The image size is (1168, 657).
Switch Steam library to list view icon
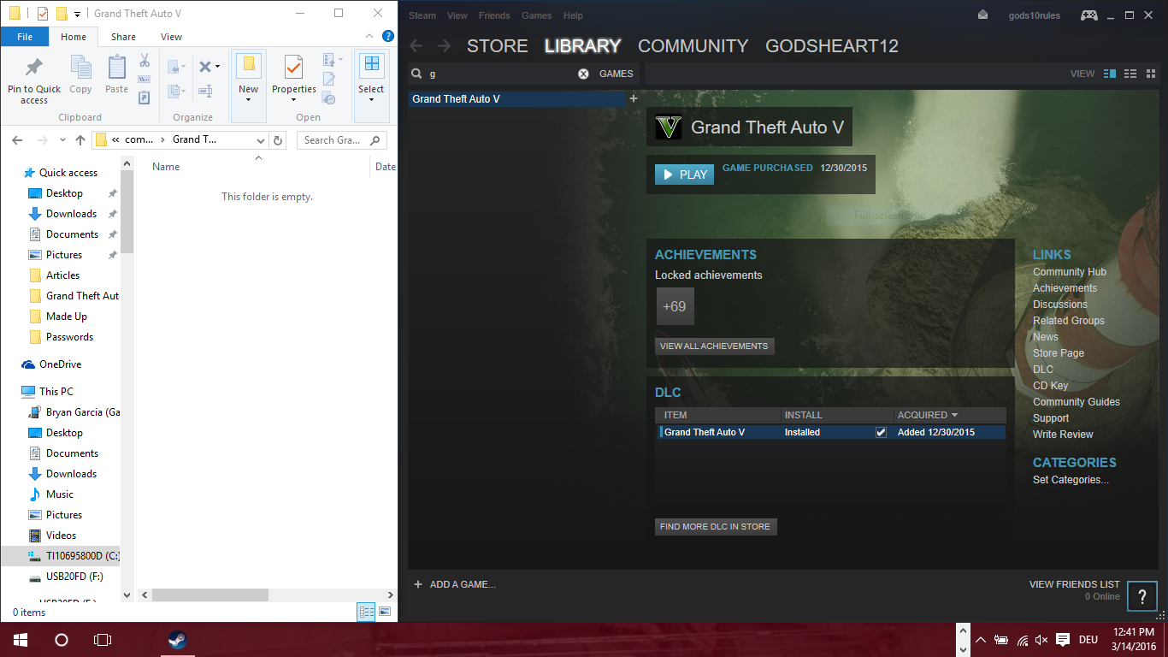(1130, 74)
